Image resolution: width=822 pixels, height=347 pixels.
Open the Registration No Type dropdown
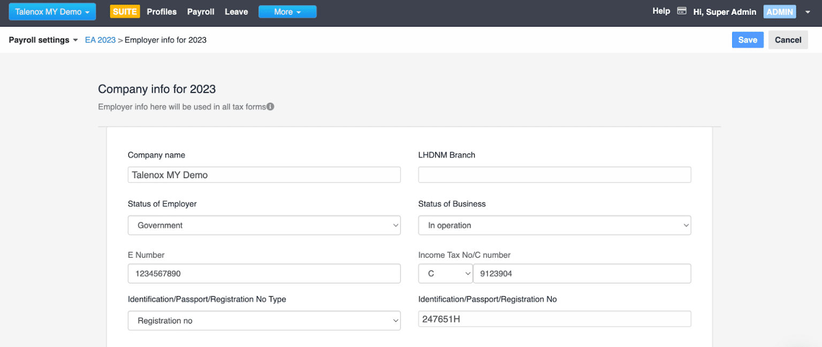(264, 321)
